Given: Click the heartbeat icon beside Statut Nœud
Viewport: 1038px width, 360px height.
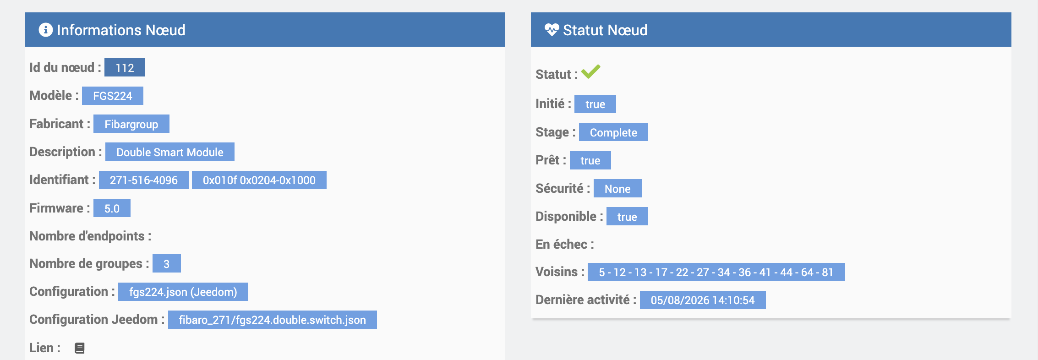Looking at the screenshot, I should pyautogui.click(x=552, y=30).
